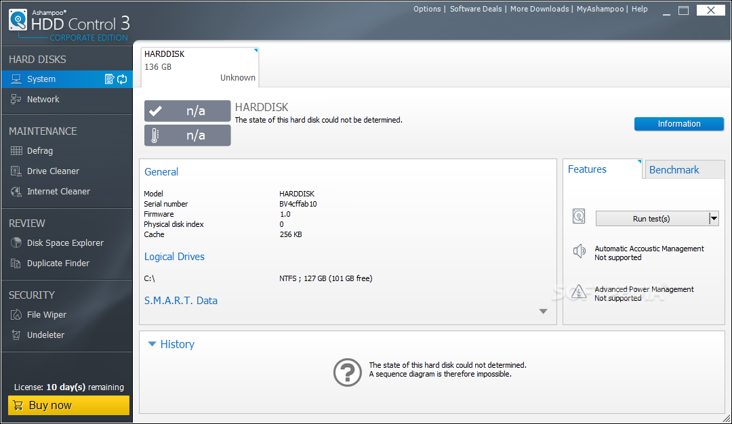Click the down arrow below S.M.A.R.T. Data
The image size is (732, 424).
tap(543, 311)
